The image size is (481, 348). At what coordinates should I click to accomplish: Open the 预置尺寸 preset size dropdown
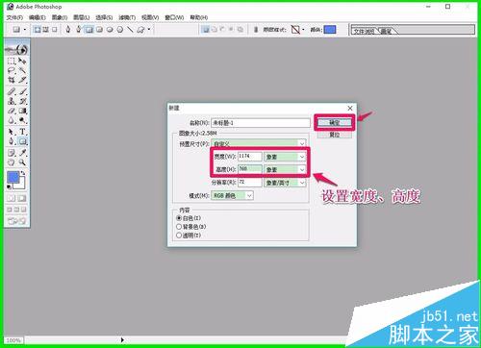(x=259, y=143)
